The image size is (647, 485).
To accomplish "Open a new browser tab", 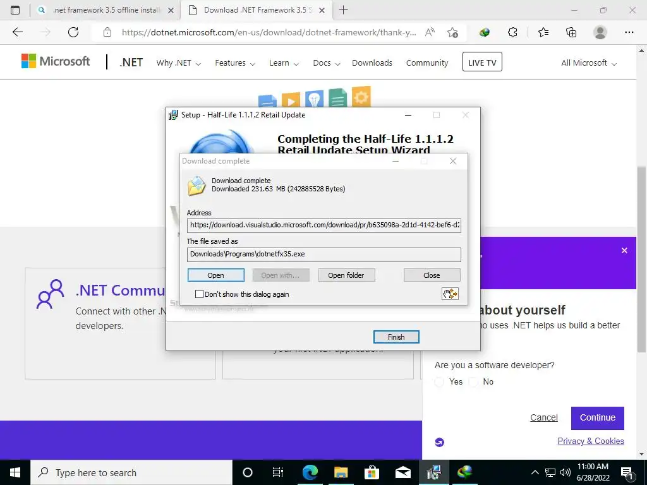I will tap(343, 10).
